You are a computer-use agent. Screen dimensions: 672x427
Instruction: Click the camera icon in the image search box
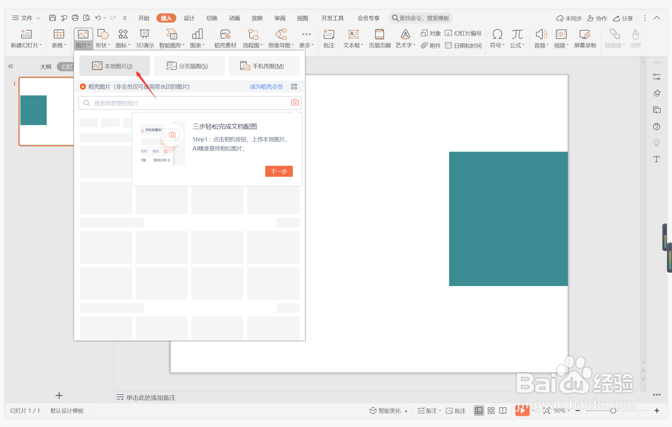click(295, 103)
